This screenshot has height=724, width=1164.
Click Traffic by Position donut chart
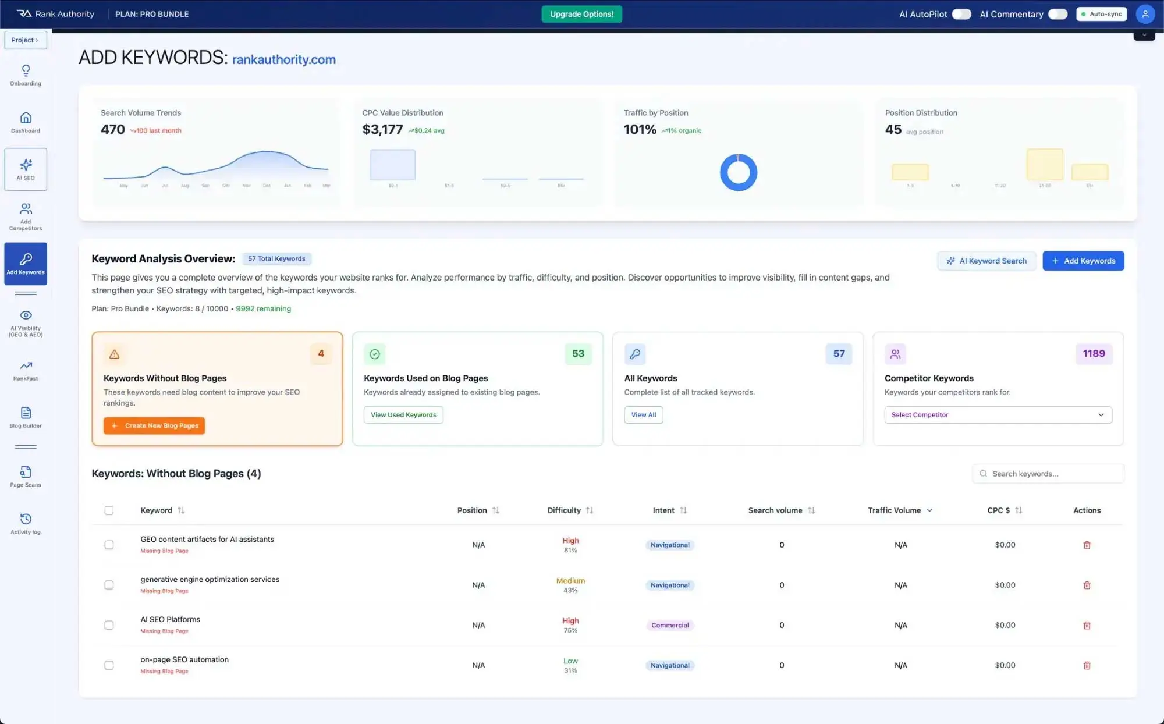(739, 172)
